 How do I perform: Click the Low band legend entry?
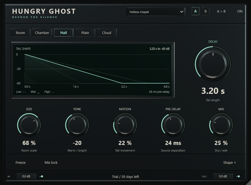click(21, 92)
